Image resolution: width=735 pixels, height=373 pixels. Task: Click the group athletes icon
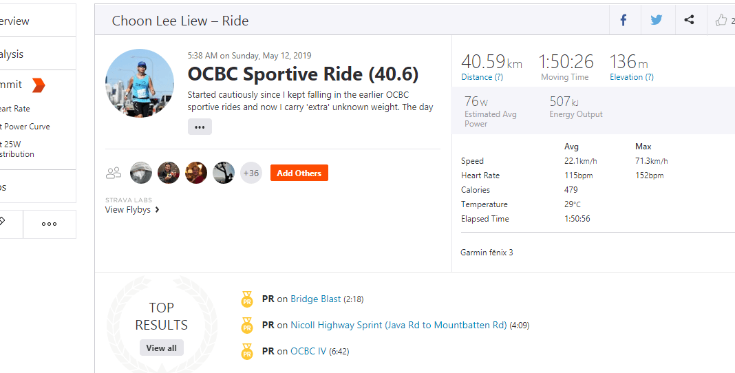(114, 173)
